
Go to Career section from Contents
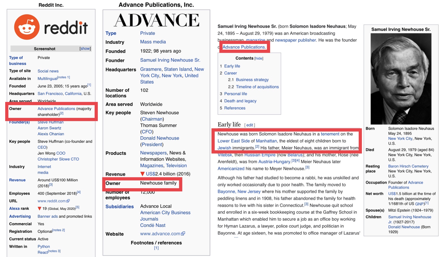[x=231, y=73]
